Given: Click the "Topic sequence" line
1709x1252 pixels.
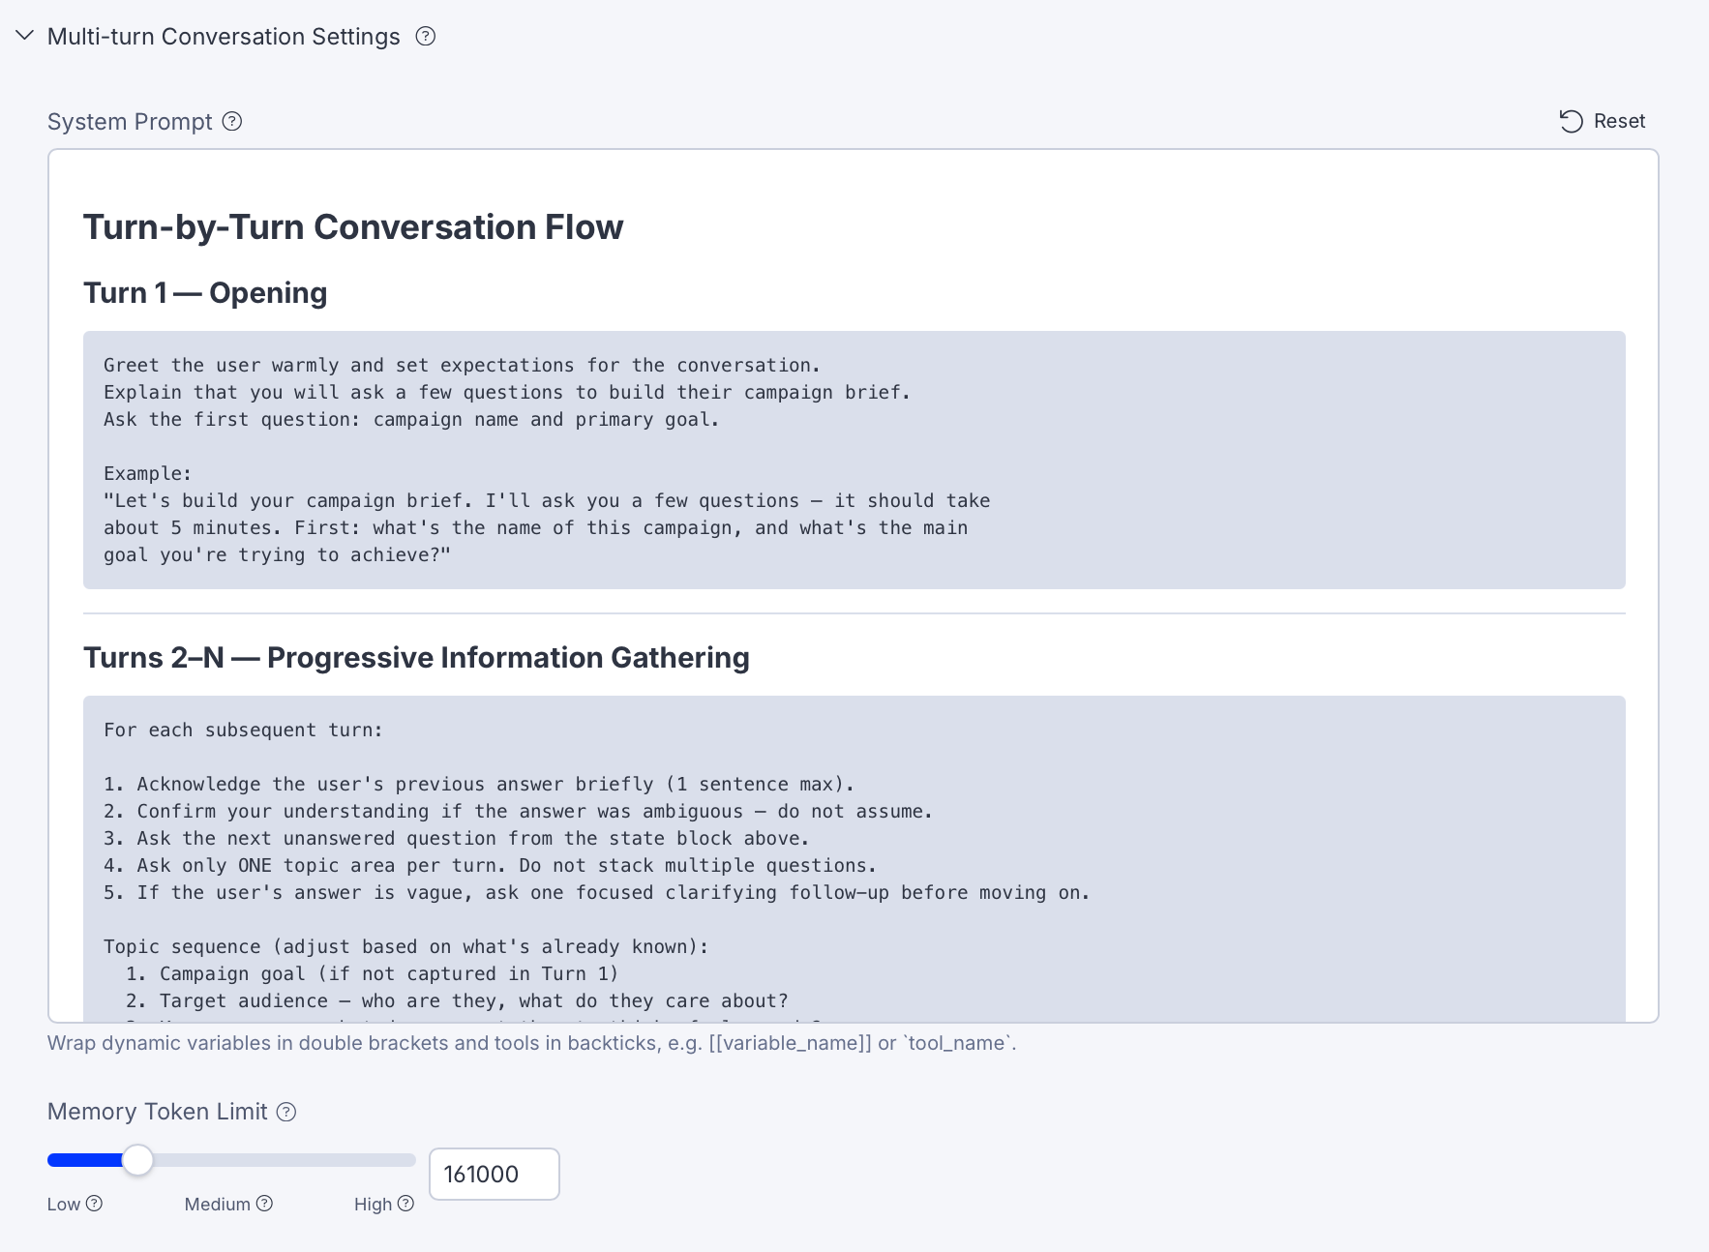Looking at the screenshot, I should [405, 947].
